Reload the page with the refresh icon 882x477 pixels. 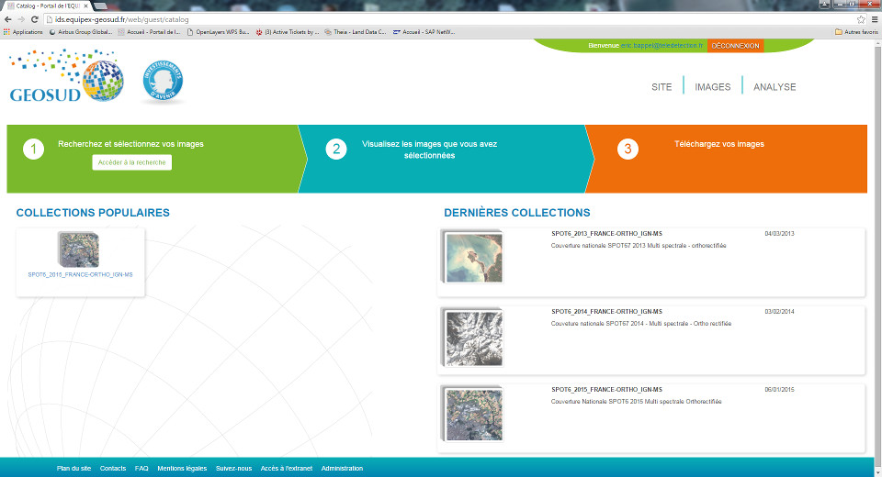click(35, 19)
